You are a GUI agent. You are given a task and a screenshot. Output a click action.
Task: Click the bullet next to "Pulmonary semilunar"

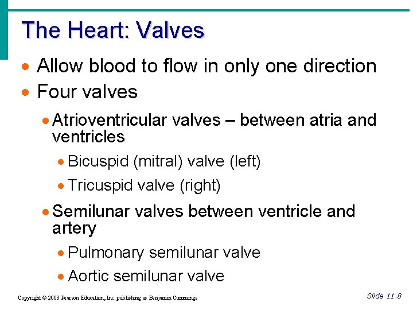(x=61, y=254)
